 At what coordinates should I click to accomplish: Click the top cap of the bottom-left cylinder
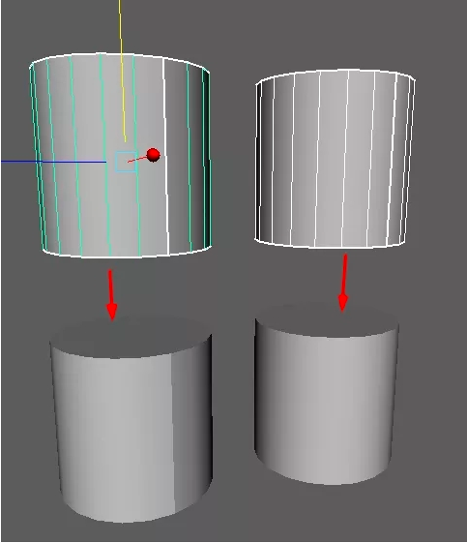tap(131, 338)
